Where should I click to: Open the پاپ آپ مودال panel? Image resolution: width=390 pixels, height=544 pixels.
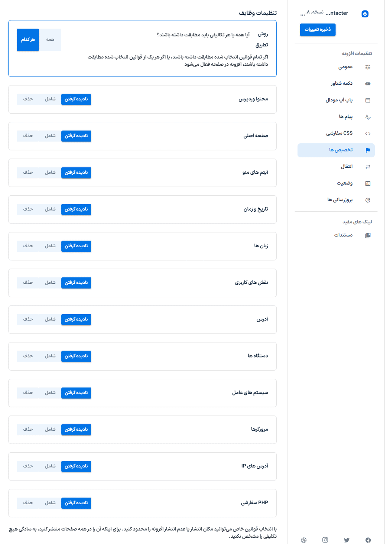point(368,100)
